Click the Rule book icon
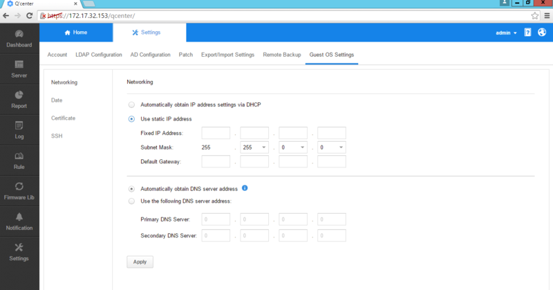The image size is (553, 290). point(19,156)
